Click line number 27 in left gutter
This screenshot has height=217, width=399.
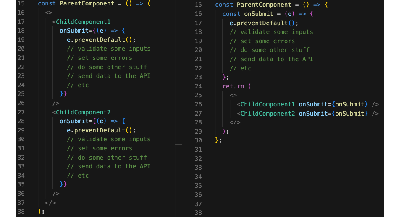[21, 112]
